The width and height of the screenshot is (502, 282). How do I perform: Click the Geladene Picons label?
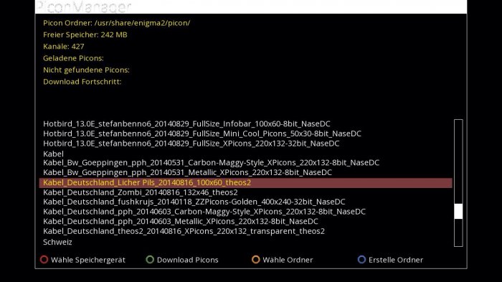73,58
